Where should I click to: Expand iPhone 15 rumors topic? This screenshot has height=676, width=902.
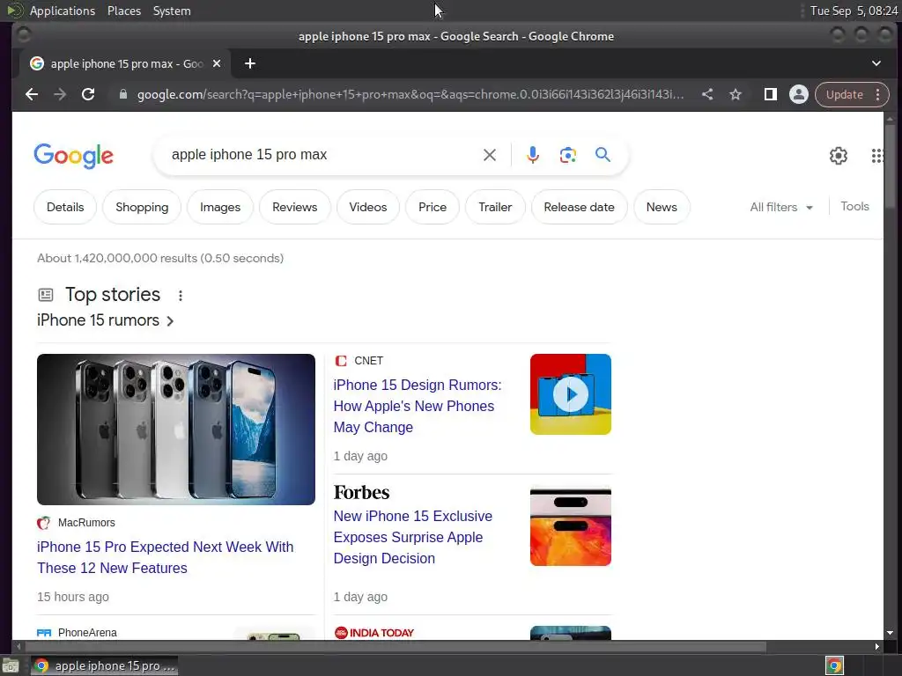(x=106, y=320)
